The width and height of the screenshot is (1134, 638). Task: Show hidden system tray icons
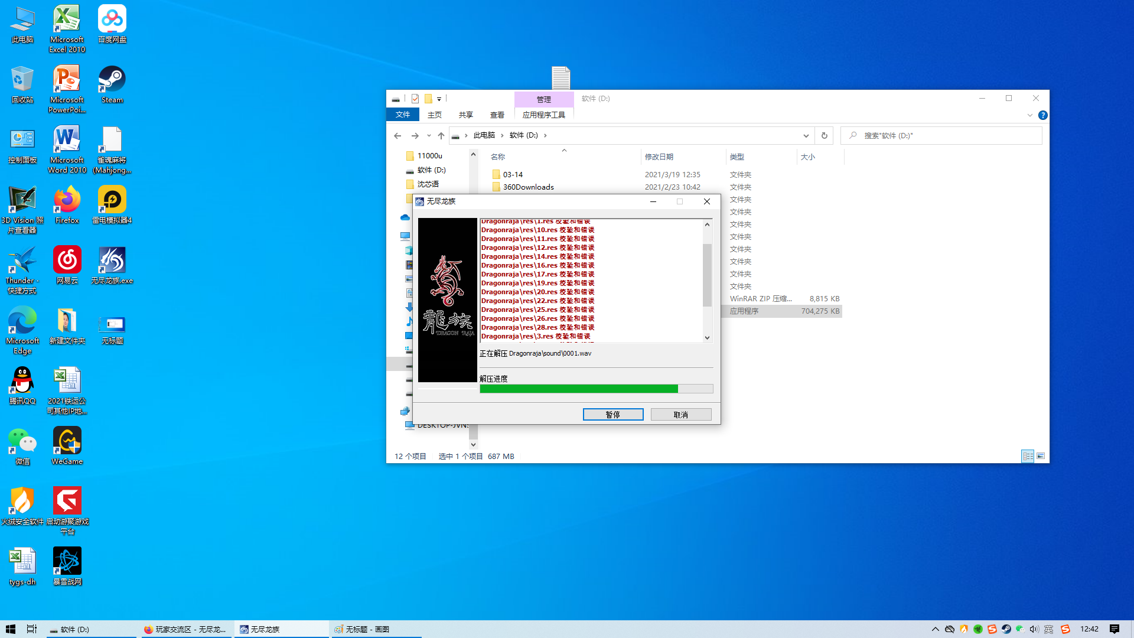(936, 629)
